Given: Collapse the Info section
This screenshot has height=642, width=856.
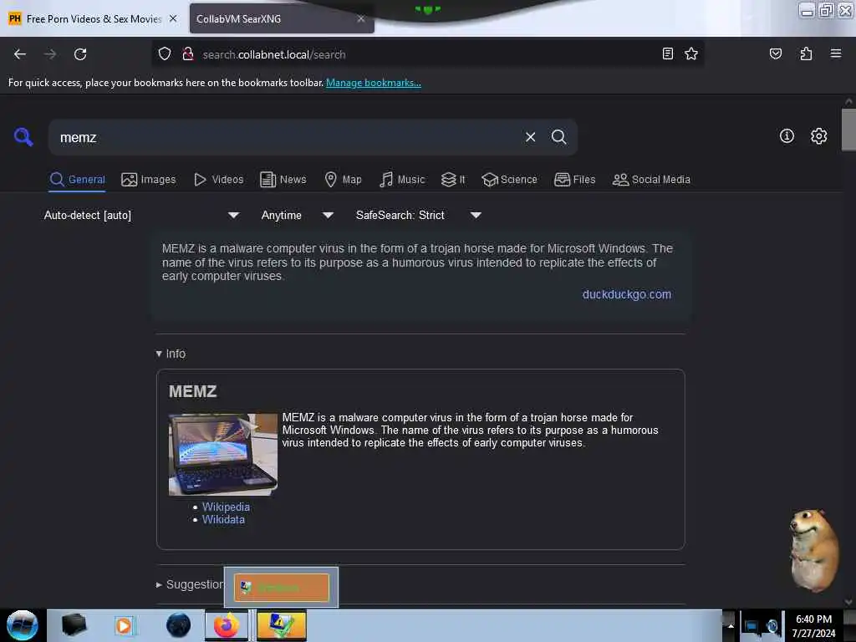Looking at the screenshot, I should (171, 354).
